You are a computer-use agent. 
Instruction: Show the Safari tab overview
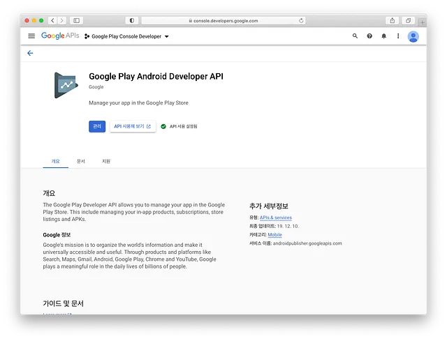click(408, 20)
